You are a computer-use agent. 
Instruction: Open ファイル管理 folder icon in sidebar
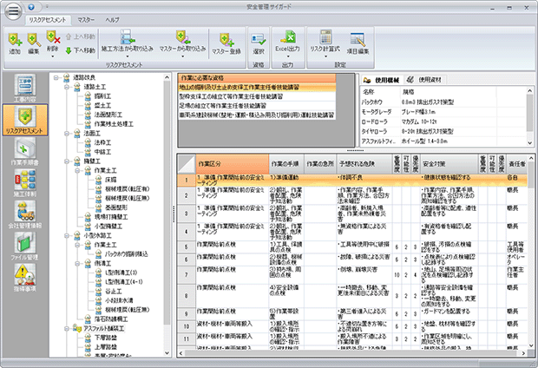[x=24, y=244]
